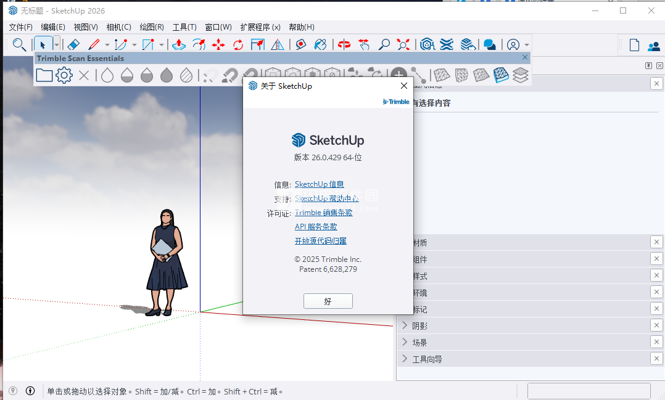Activate the Push/Pull tool
The height and width of the screenshot is (400, 665).
click(179, 44)
